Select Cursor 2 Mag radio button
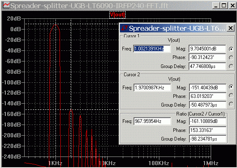The image size is (237, 168). [x=231, y=87]
